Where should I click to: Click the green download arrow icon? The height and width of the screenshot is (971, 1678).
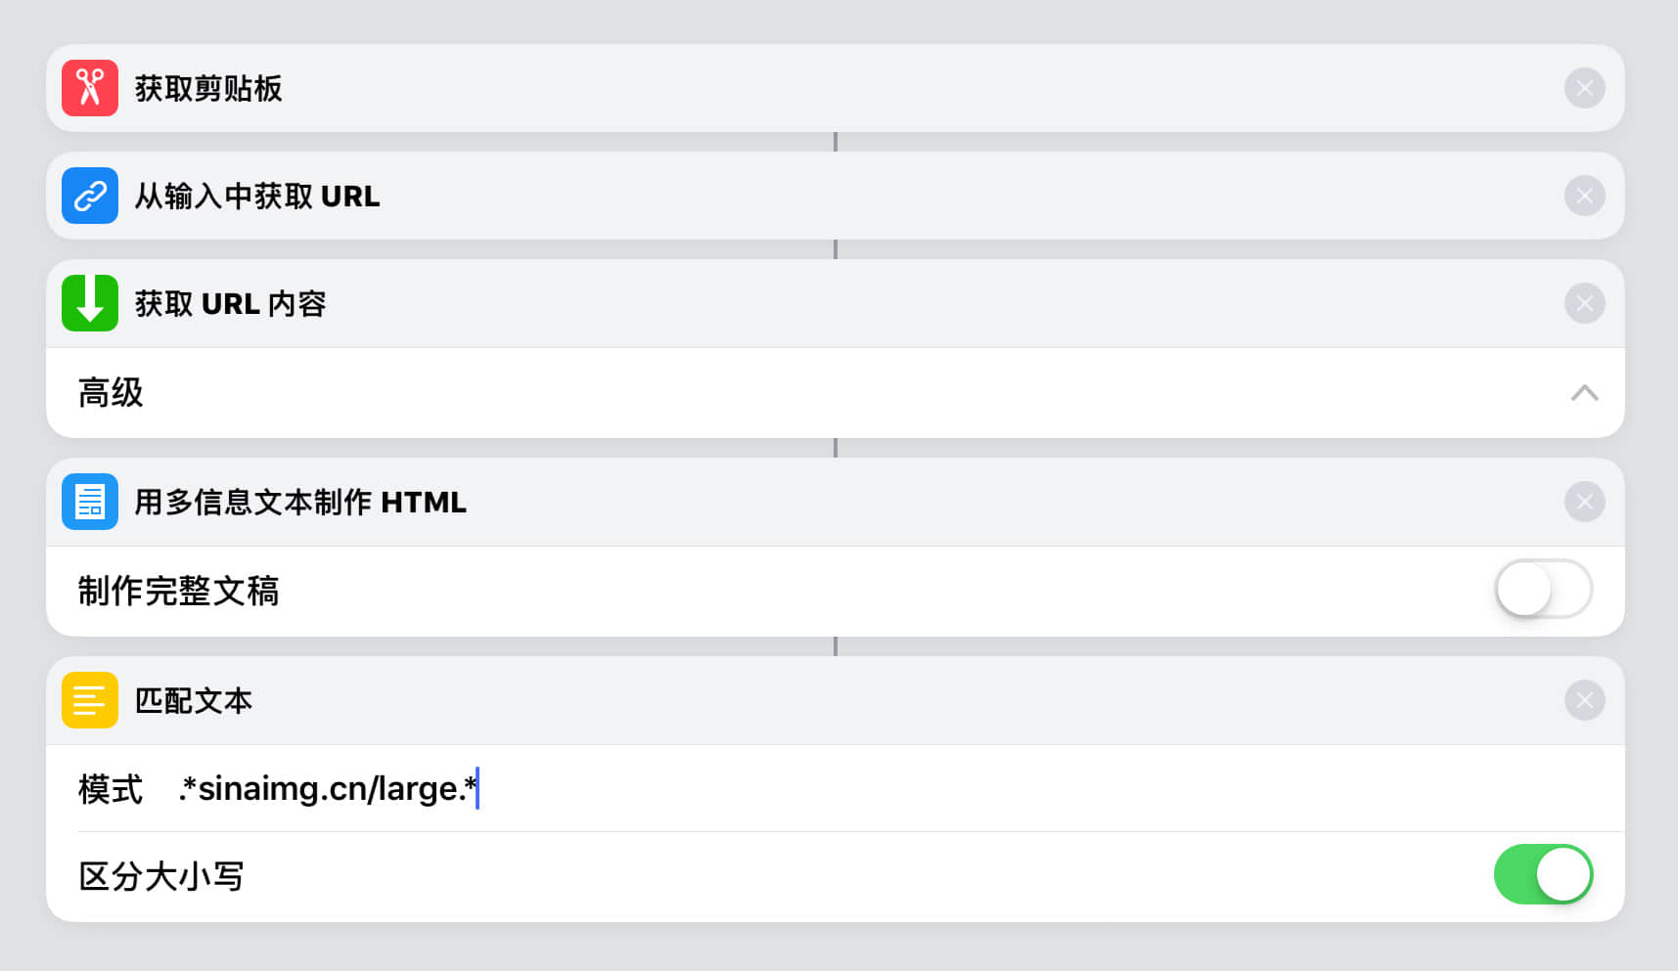90,303
